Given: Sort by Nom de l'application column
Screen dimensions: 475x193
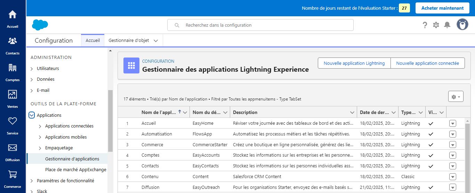Looking at the screenshot, I should coord(159,112).
